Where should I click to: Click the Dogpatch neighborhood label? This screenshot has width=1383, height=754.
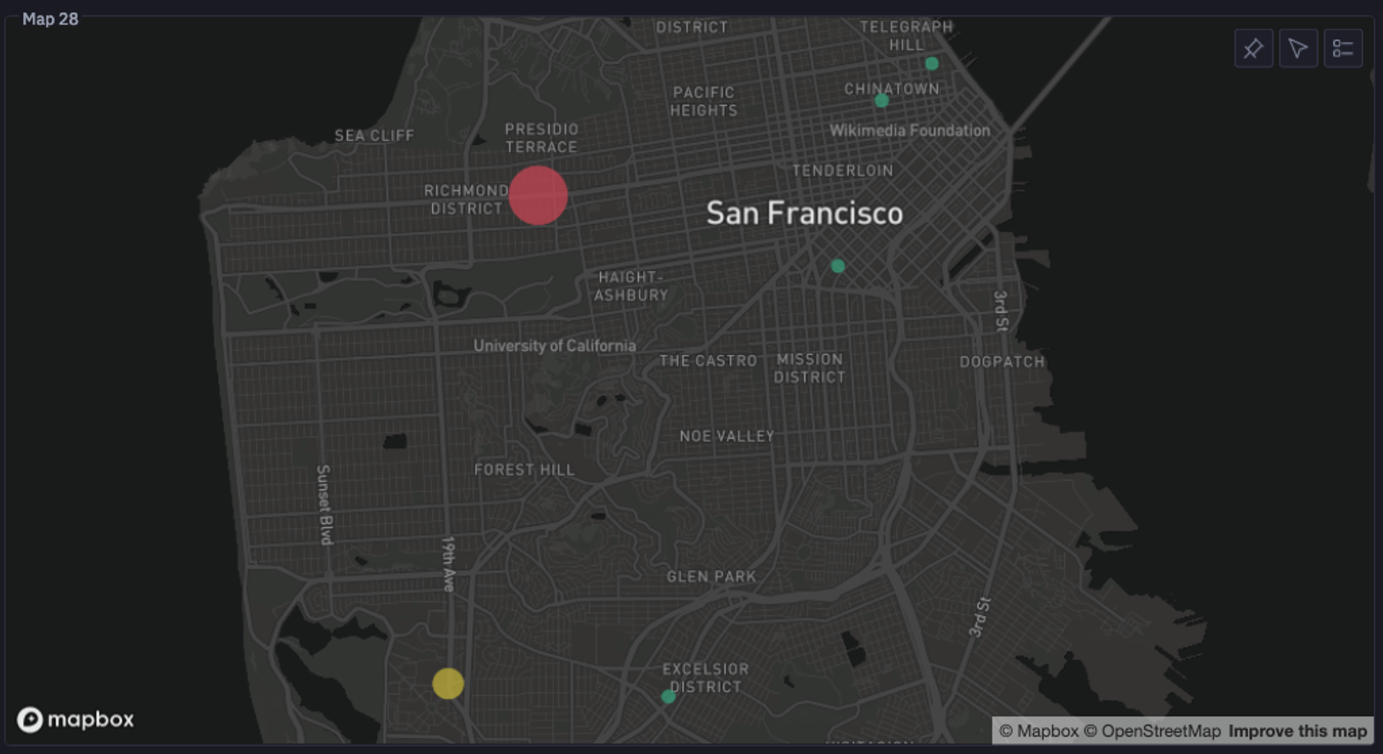click(1003, 361)
